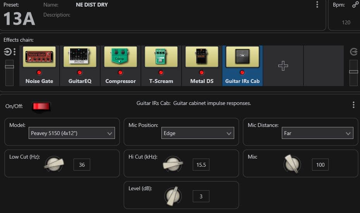This screenshot has width=360, height=213.
Task: Click the Bpm link chain icon
Action: (355, 5)
